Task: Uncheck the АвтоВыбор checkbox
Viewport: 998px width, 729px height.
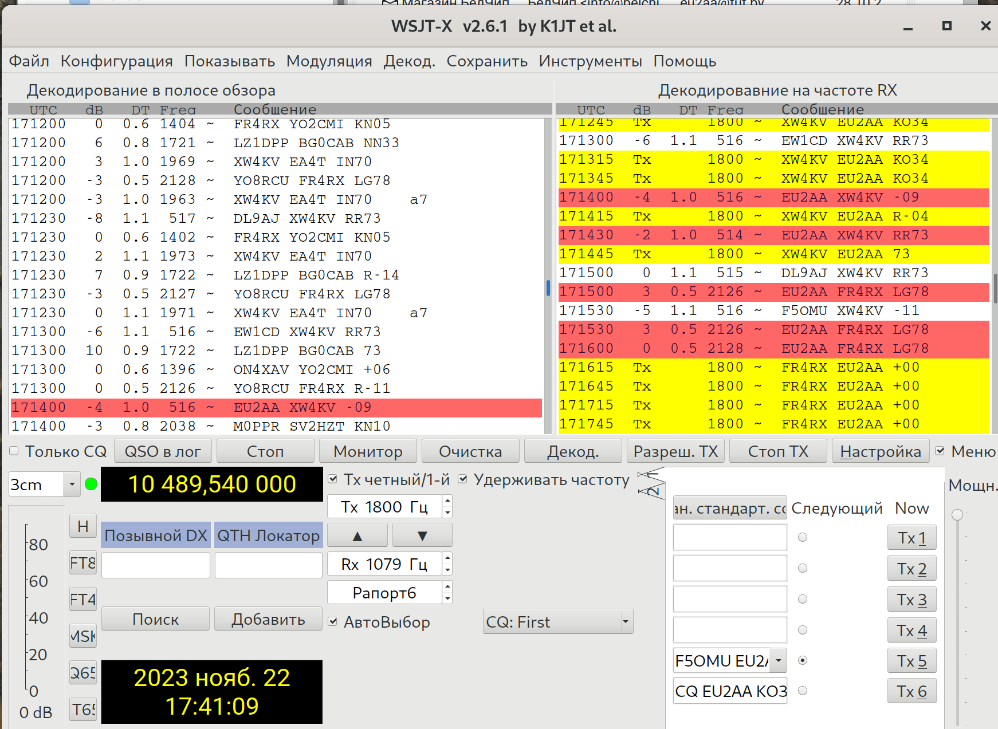Action: [x=333, y=622]
